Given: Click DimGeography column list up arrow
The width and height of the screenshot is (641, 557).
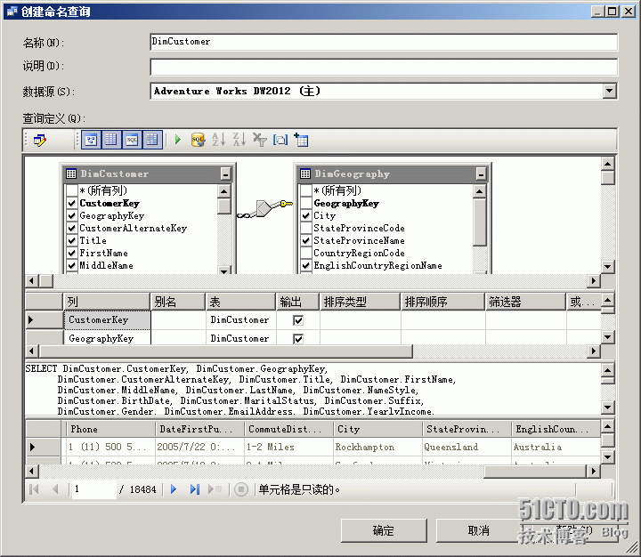Looking at the screenshot, I should click(480, 191).
